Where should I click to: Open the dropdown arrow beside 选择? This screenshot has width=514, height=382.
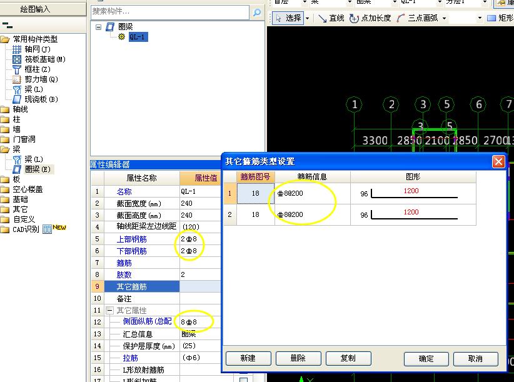308,18
